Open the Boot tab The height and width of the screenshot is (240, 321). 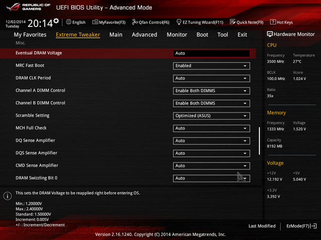point(202,34)
